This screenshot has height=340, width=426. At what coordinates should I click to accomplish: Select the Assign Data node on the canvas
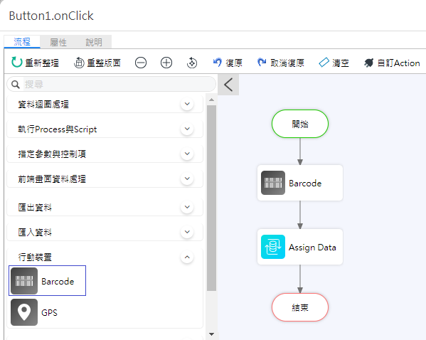point(300,247)
